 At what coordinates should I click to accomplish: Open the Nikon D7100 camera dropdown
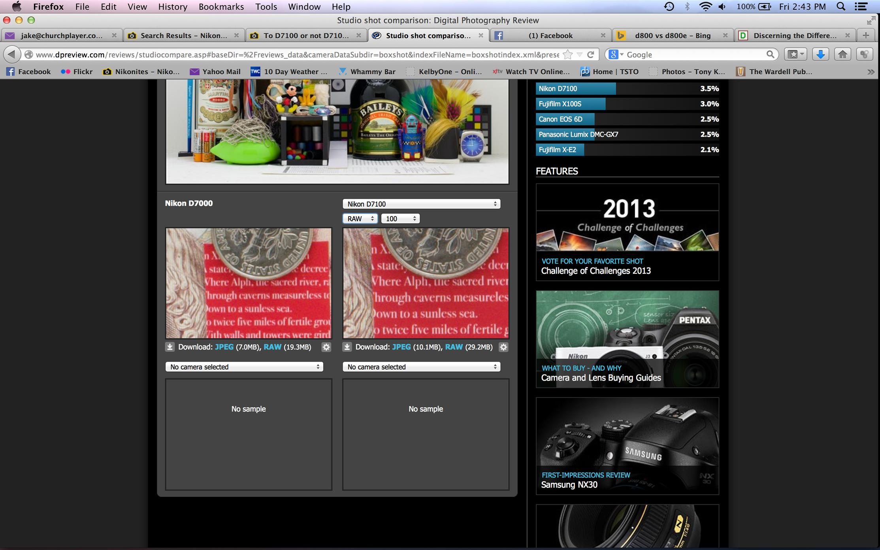421,204
